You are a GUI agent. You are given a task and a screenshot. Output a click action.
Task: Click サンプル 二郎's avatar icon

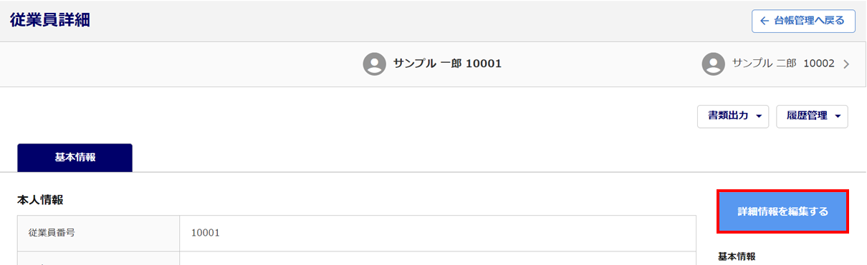tap(714, 64)
